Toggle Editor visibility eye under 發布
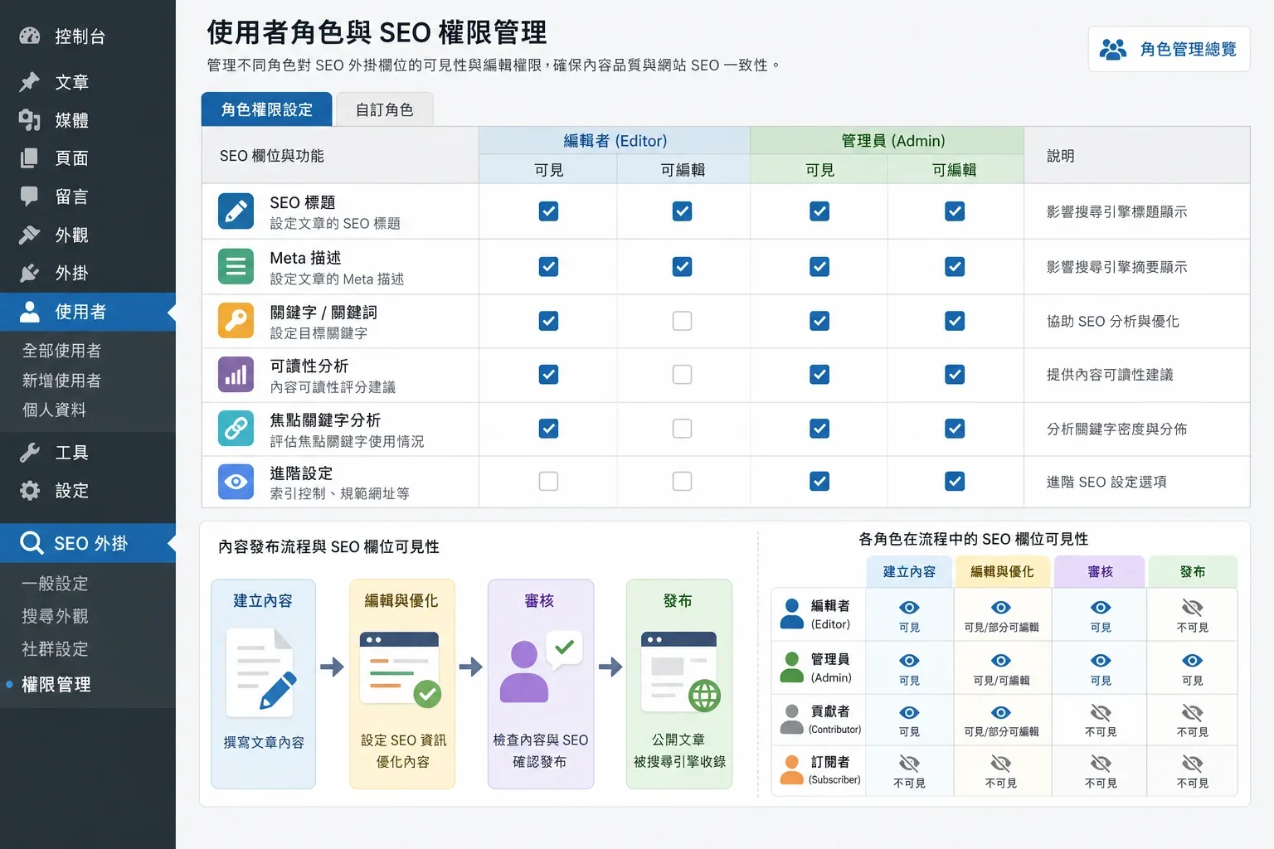The width and height of the screenshot is (1274, 849). click(1192, 607)
